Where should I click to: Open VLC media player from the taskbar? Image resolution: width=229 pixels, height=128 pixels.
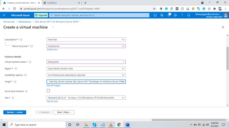[x=111, y=125]
